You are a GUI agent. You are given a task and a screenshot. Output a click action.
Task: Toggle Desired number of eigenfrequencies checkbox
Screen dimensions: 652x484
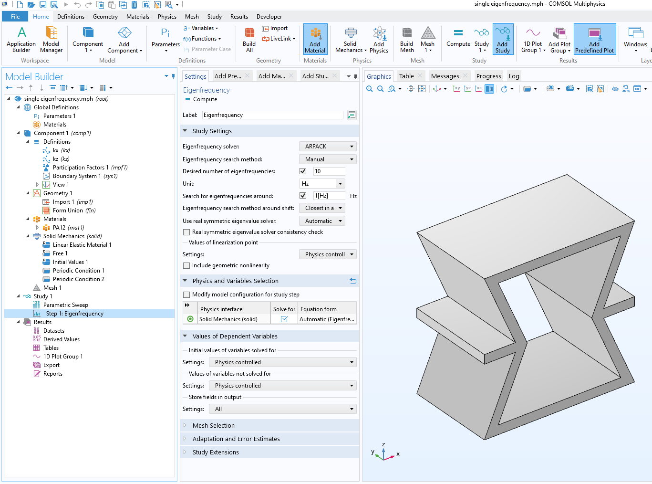303,171
